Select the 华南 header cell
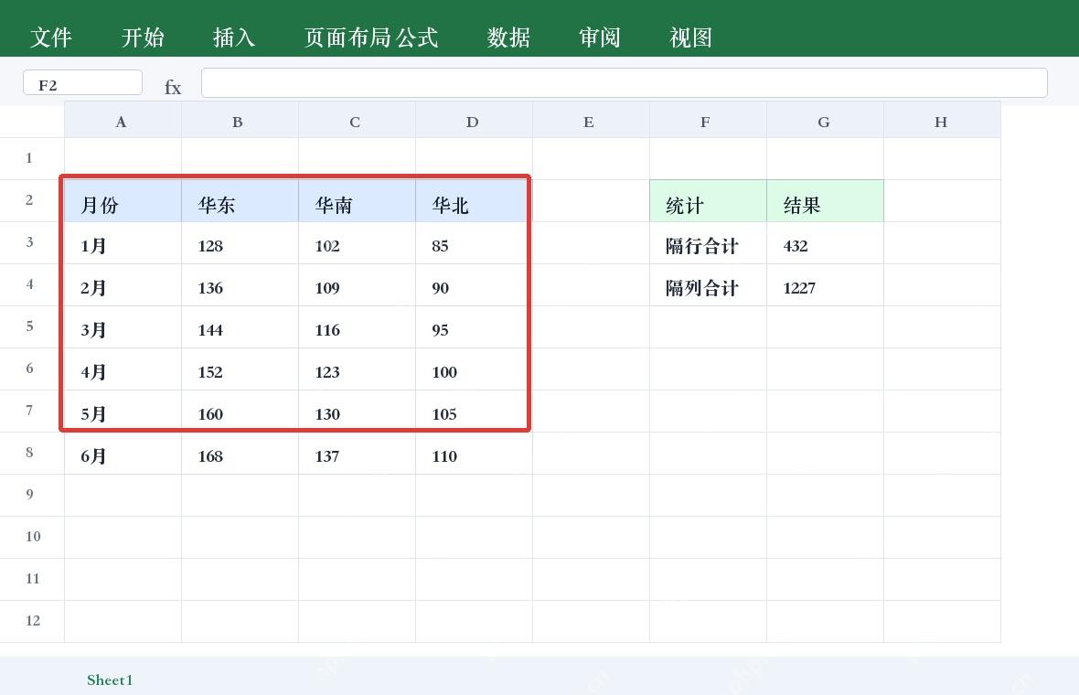 pos(357,201)
